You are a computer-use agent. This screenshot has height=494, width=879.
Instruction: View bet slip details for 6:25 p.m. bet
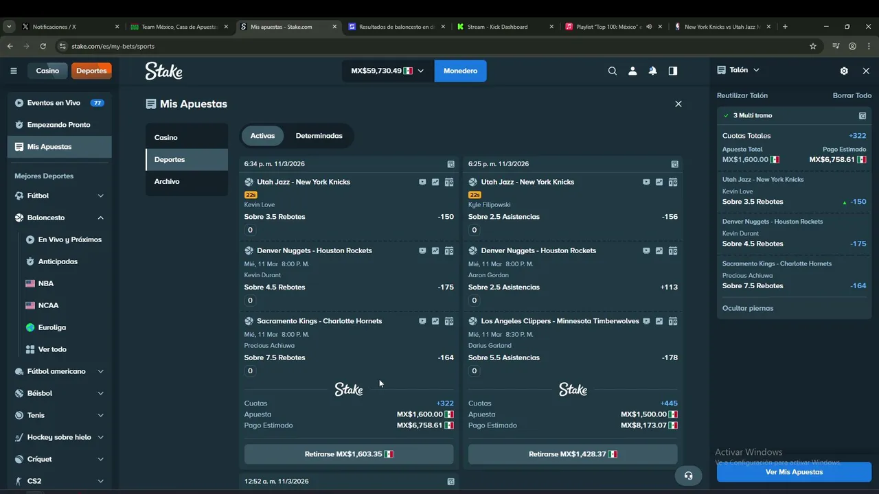pos(675,164)
